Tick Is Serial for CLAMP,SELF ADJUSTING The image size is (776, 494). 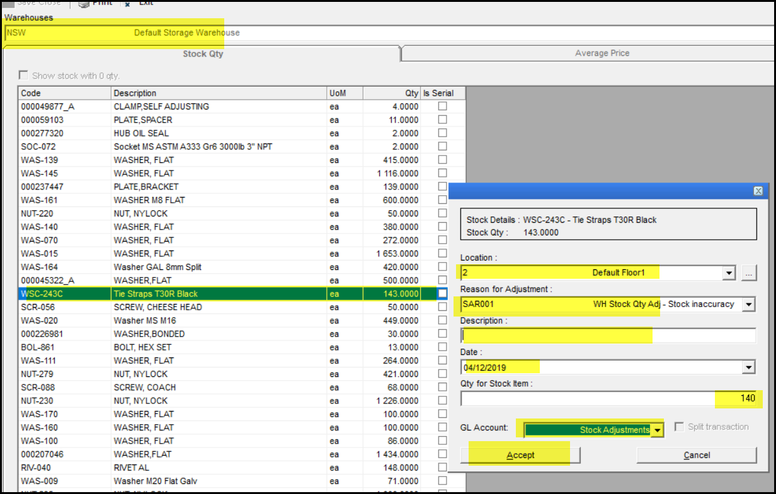click(443, 106)
